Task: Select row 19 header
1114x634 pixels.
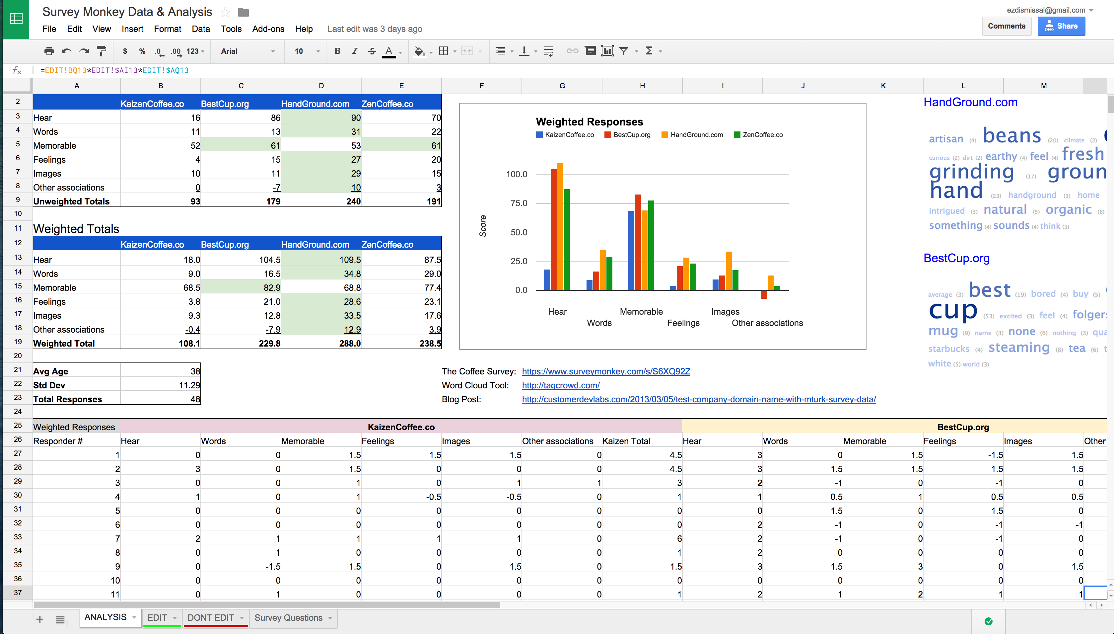Action: (x=17, y=342)
